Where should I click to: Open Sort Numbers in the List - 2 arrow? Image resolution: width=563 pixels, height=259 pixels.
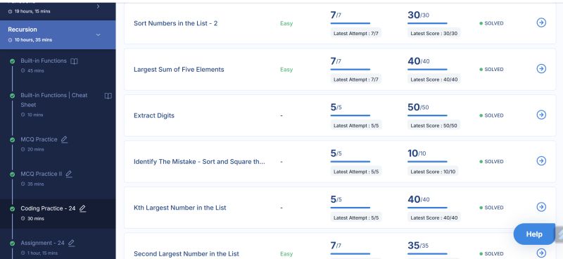541,23
